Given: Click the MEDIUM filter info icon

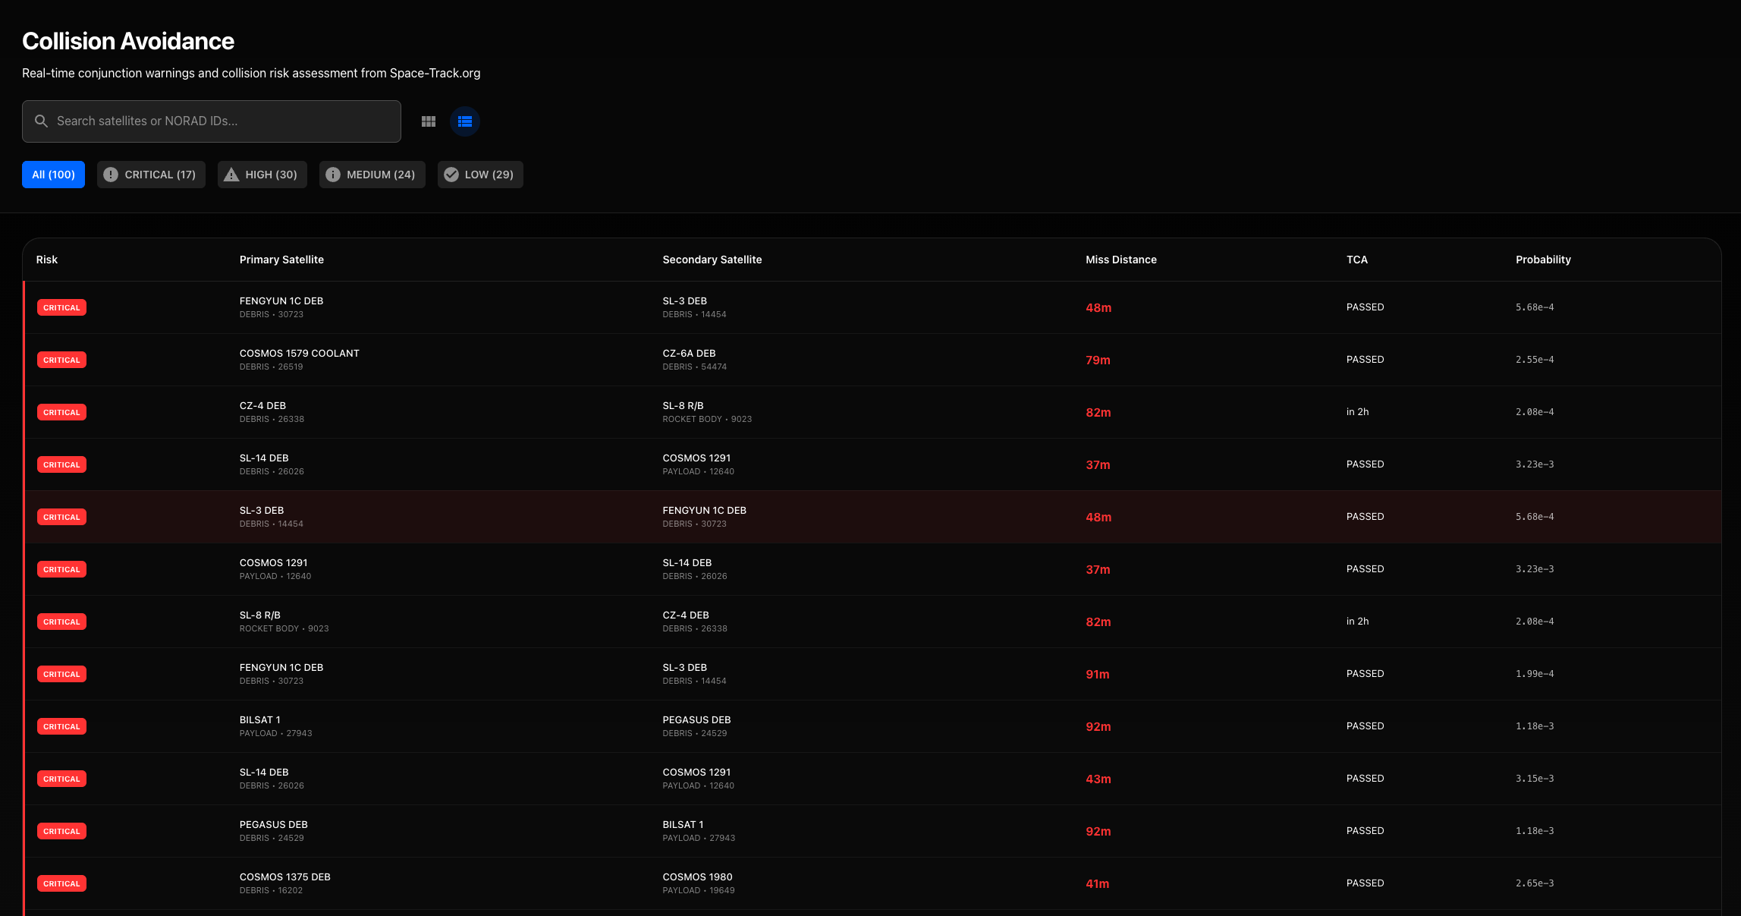Looking at the screenshot, I should 333,175.
